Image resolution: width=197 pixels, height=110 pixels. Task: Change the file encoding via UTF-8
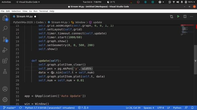pyautogui.click(x=161, y=108)
